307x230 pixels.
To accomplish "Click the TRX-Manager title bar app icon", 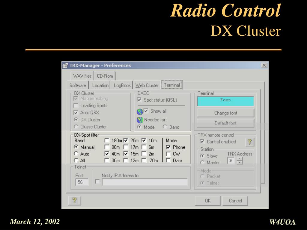I will click(x=65, y=65).
